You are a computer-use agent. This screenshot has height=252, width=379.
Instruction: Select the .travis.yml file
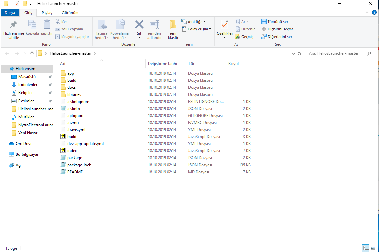tap(76, 130)
